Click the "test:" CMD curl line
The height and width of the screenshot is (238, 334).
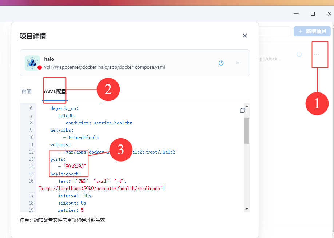(92, 181)
